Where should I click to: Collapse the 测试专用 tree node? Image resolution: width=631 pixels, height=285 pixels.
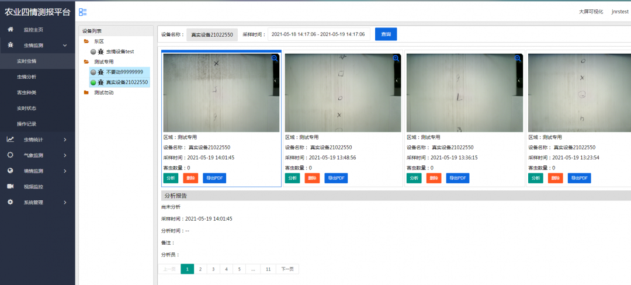(x=104, y=61)
